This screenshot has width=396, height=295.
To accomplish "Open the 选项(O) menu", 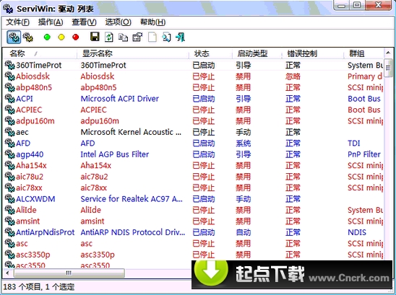I will [119, 22].
